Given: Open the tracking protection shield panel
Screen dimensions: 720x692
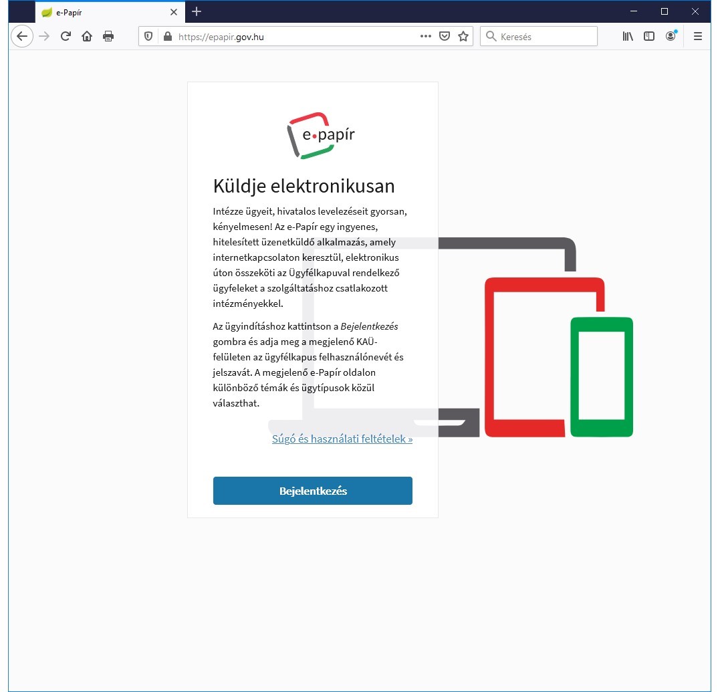Looking at the screenshot, I should [x=148, y=36].
